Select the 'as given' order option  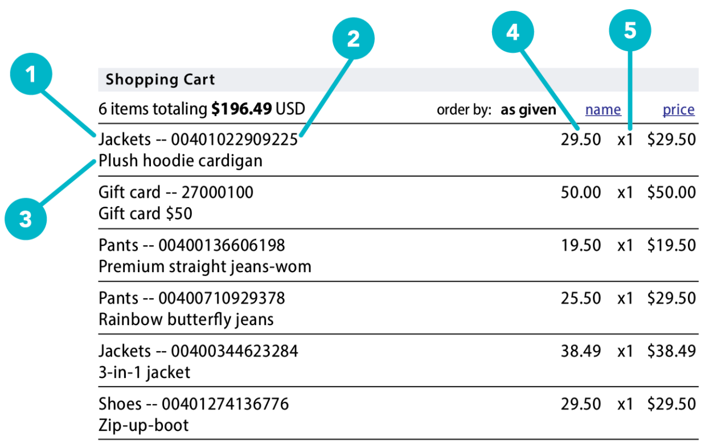(x=528, y=110)
